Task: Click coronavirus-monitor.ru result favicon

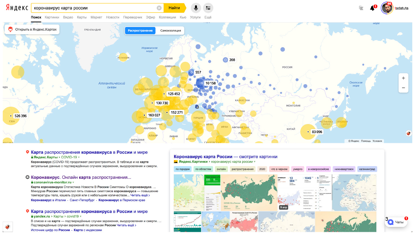Action: click(27, 177)
